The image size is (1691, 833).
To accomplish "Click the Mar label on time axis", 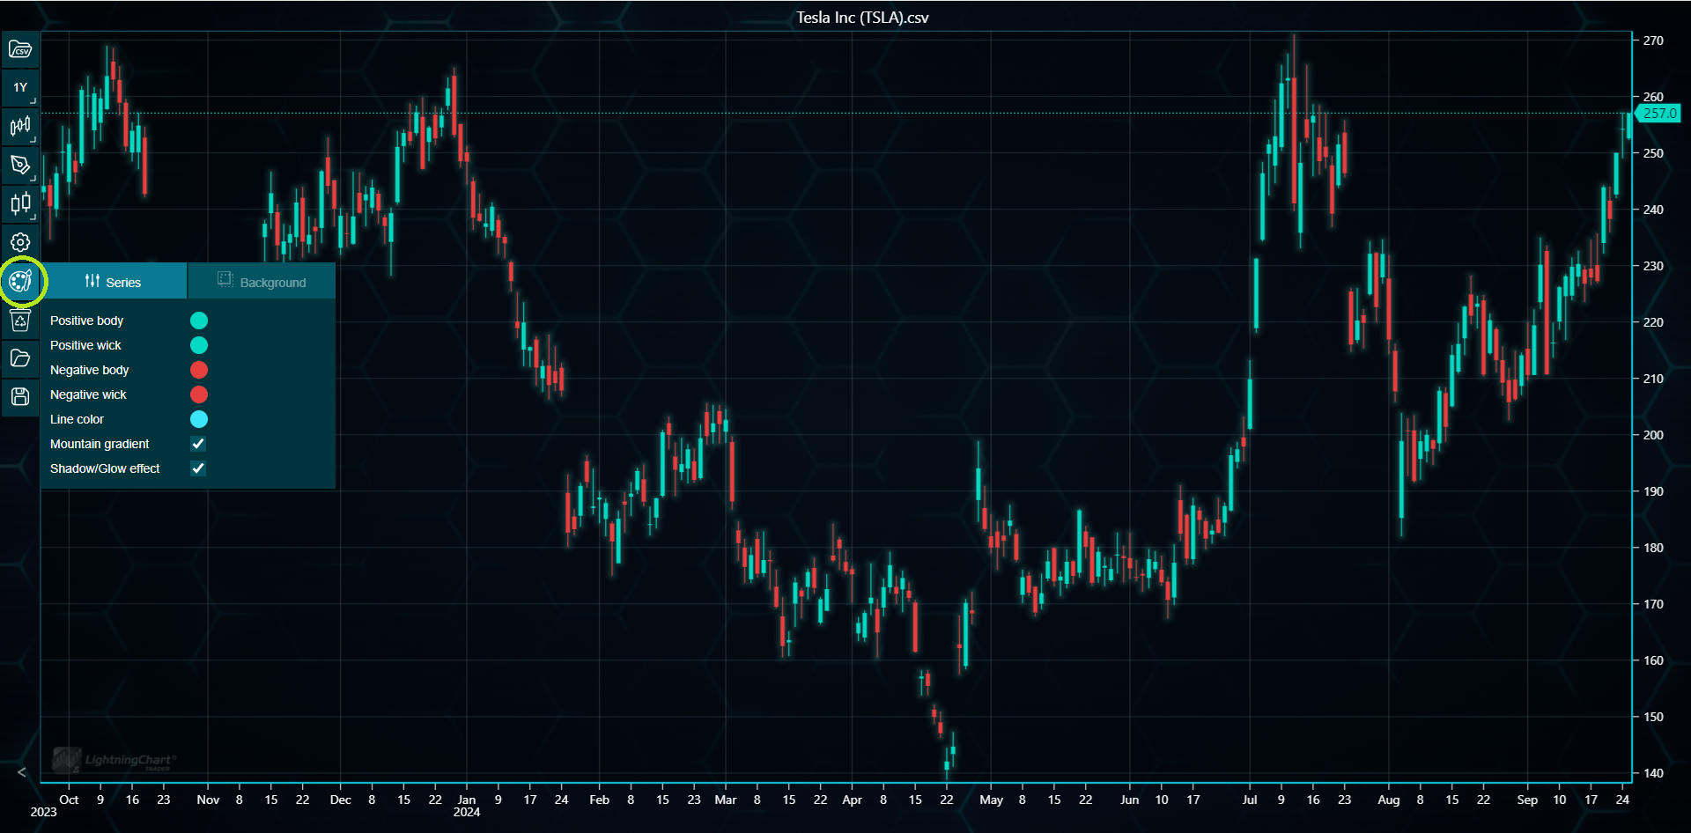I will [x=726, y=800].
